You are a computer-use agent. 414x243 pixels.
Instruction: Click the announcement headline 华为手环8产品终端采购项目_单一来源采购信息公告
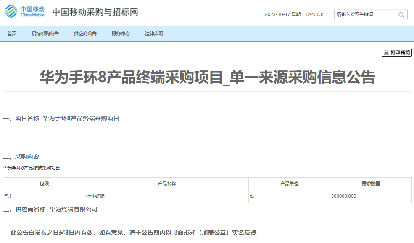207,77
